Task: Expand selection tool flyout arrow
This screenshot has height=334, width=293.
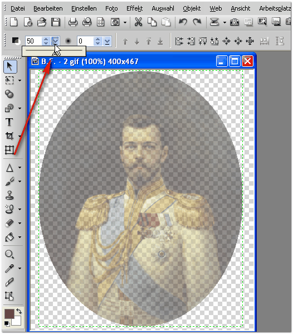Action: [x=20, y=80]
